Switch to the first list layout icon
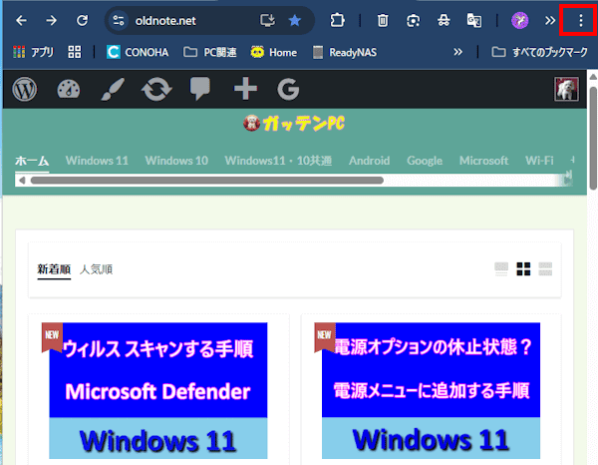This screenshot has width=598, height=465. pyautogui.click(x=501, y=268)
